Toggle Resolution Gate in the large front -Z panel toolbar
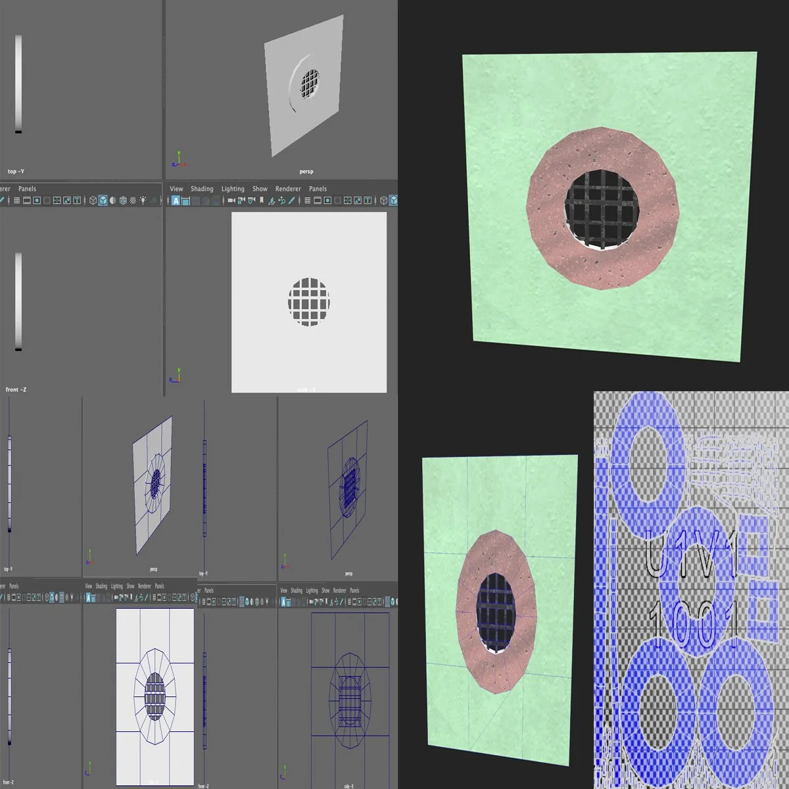 [37, 201]
